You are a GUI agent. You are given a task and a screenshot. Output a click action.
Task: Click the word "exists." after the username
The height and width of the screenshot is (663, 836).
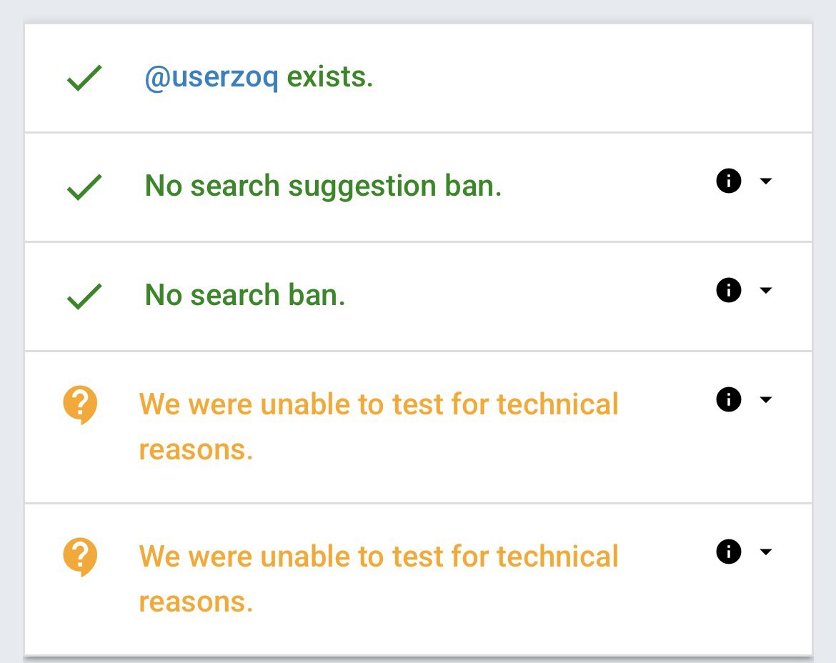330,76
